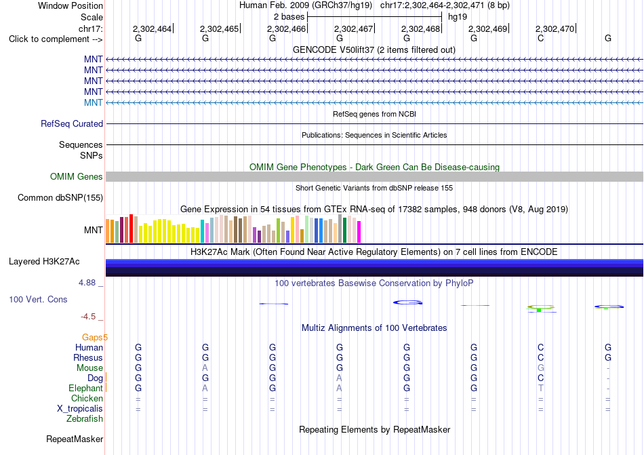Click the 'Layered H3K27Ac' track label
The image size is (644, 455).
click(44, 262)
